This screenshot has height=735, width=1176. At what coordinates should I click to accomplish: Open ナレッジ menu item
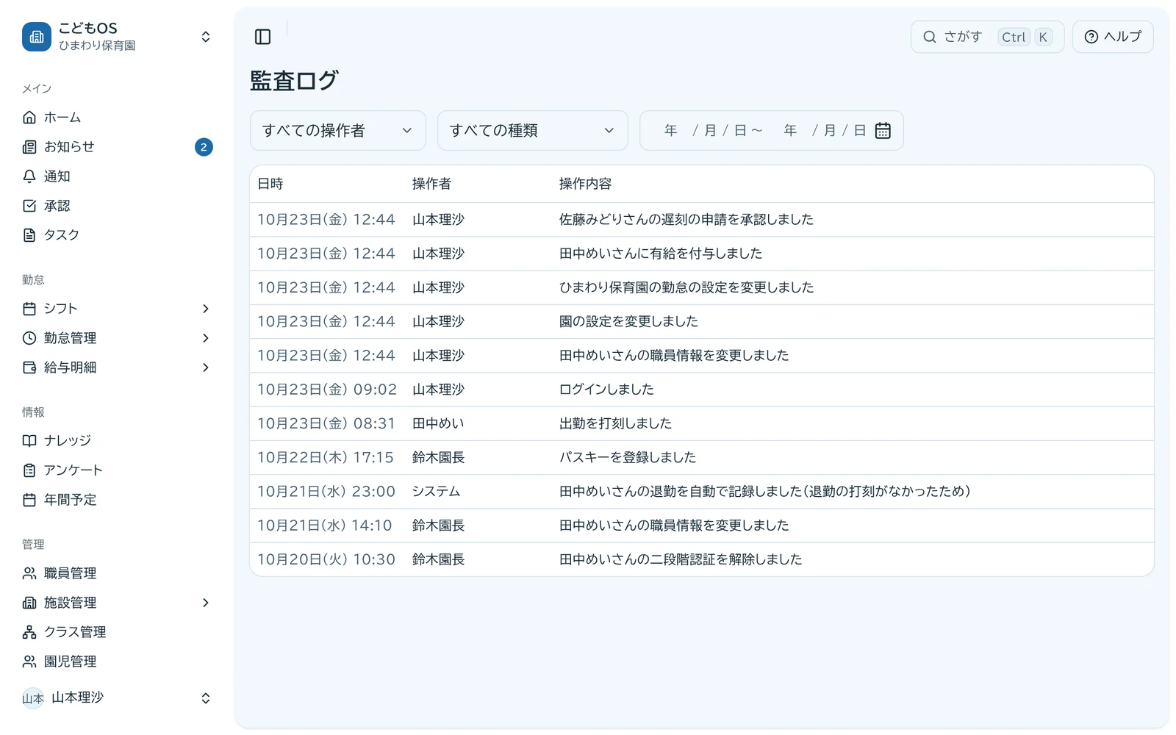tap(118, 441)
